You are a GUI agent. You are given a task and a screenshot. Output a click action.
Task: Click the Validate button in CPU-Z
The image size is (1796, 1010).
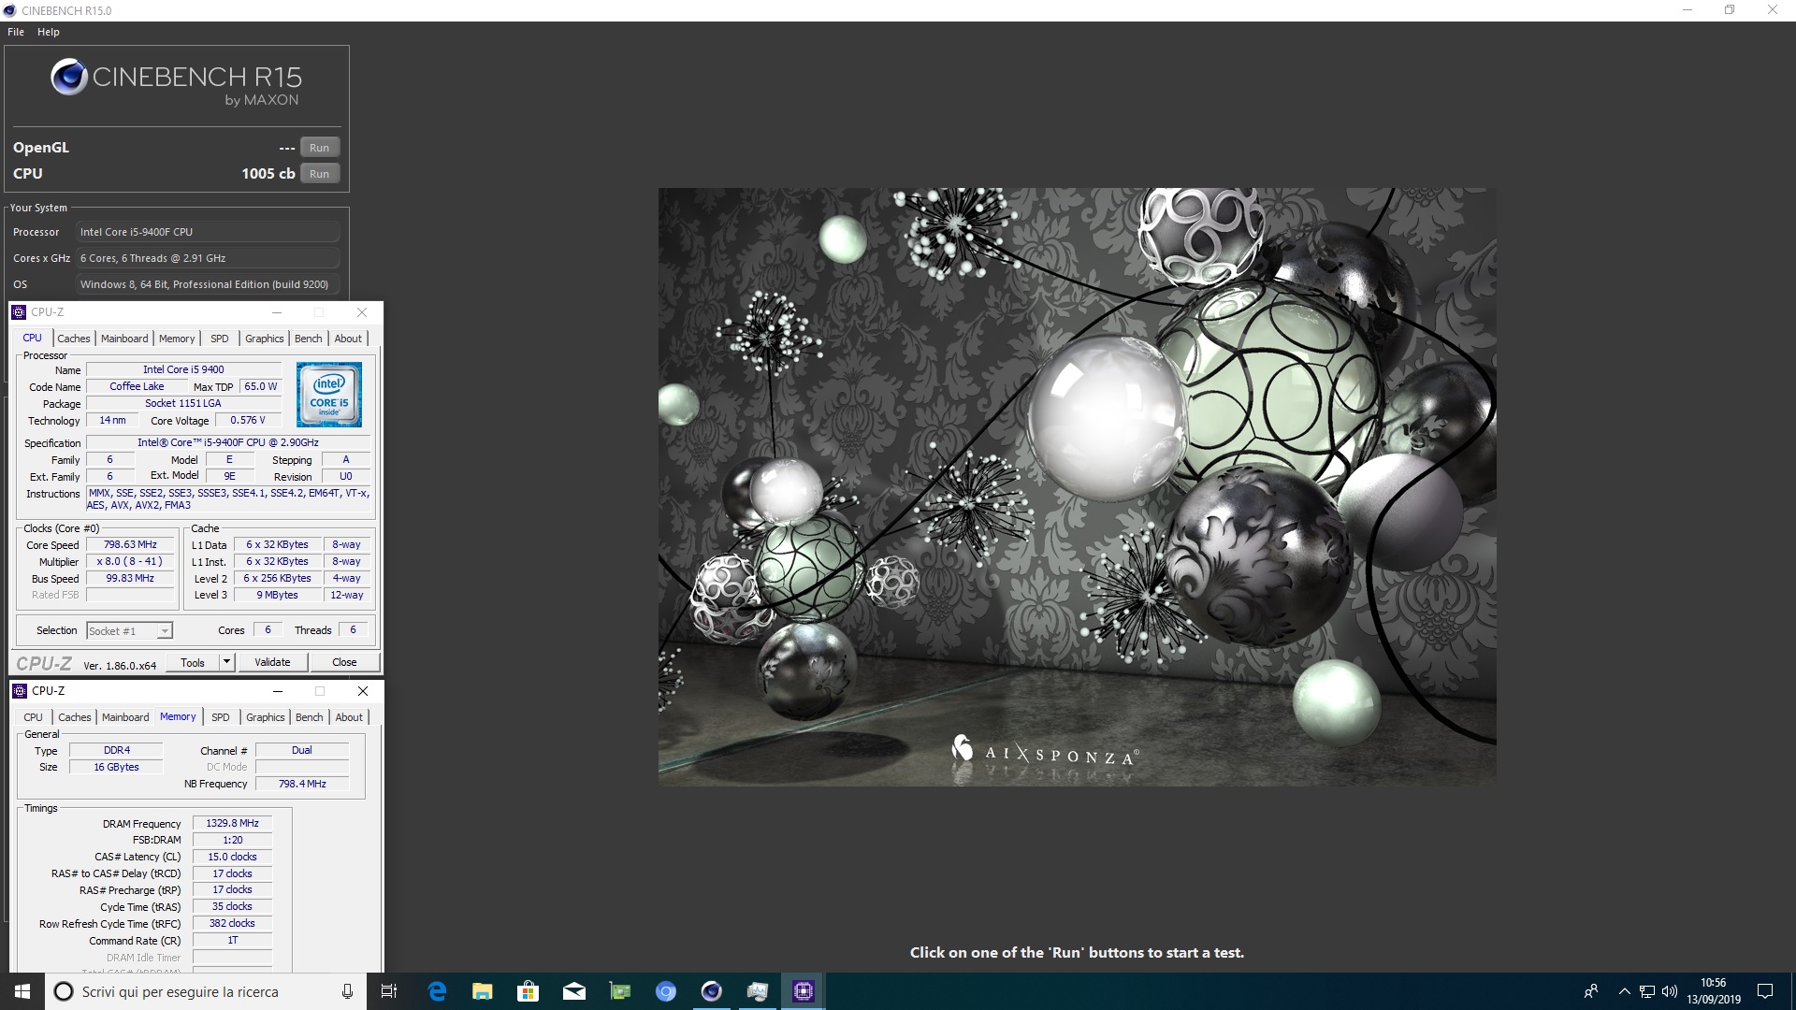coord(272,662)
